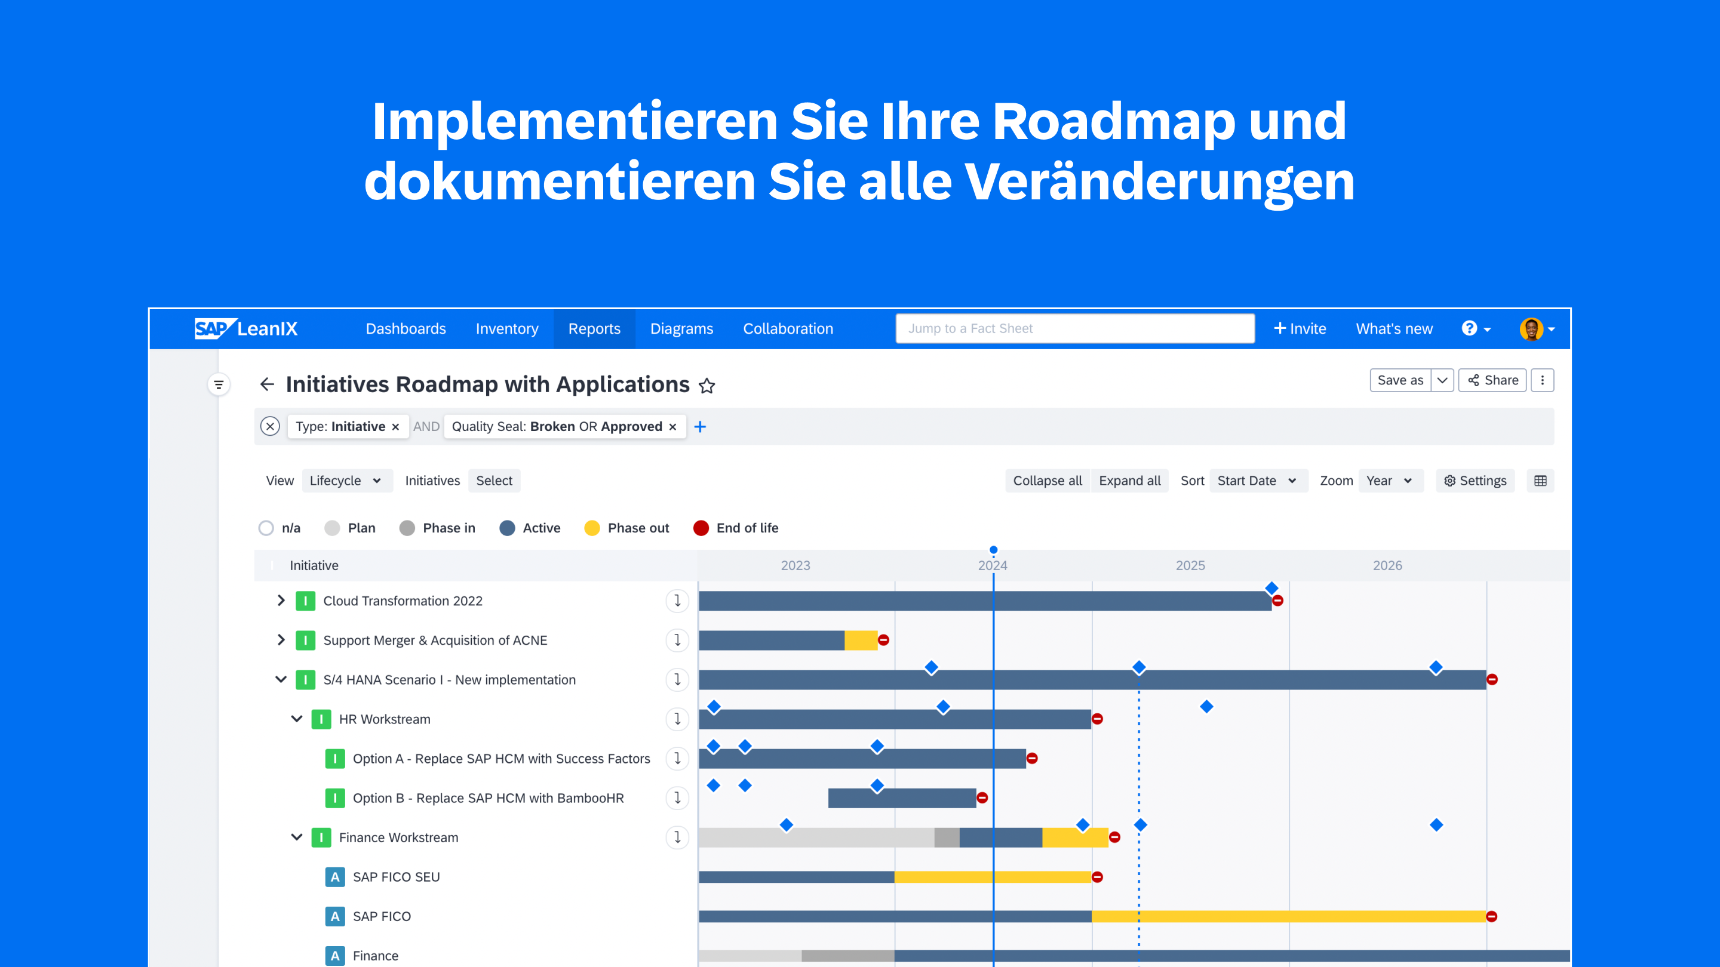Click the back arrow beside report title
This screenshot has height=967, width=1720.
tap(267, 384)
